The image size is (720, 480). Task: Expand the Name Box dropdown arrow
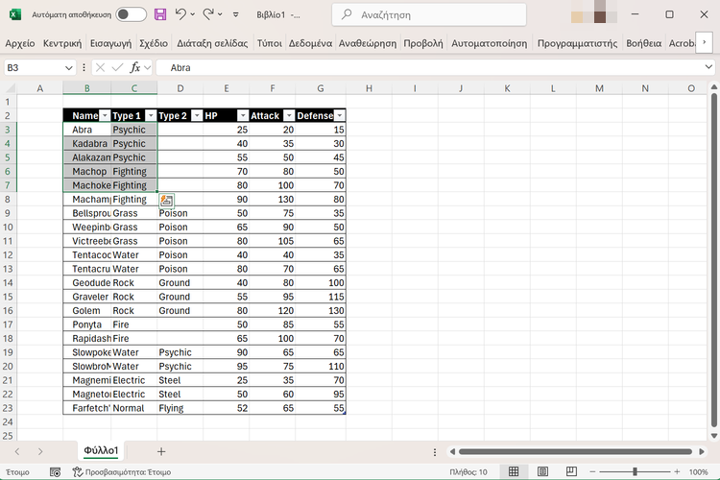(x=69, y=68)
